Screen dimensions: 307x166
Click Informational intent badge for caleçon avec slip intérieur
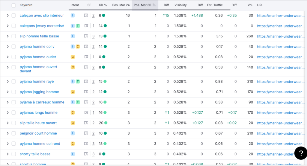point(73,16)
